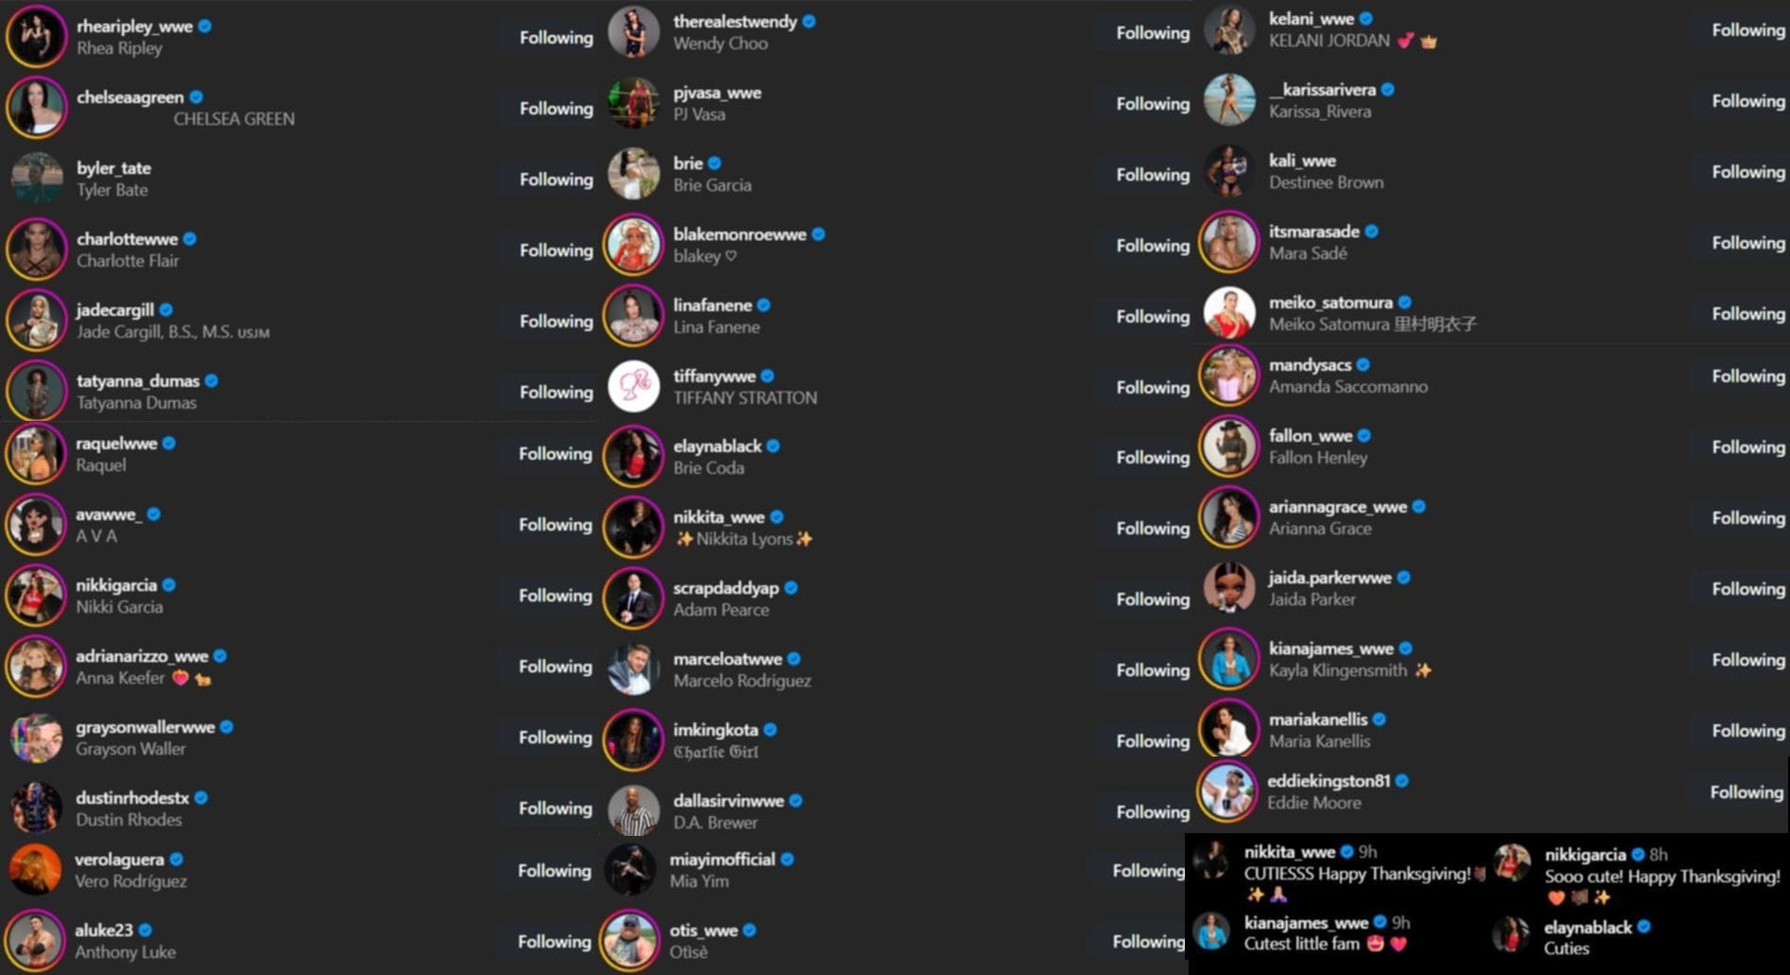1790x975 pixels.
Task: Open the kianajames_wwe username in comments
Action: point(1306,923)
